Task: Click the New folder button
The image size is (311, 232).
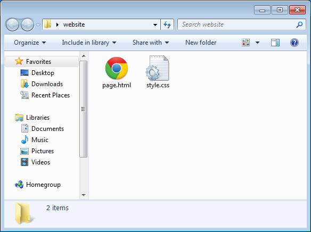Action: click(x=201, y=43)
